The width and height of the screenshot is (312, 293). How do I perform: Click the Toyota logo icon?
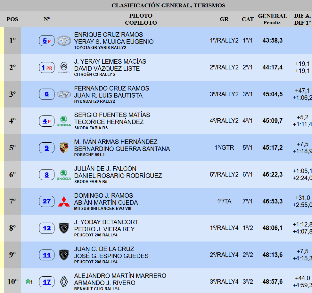64,41
